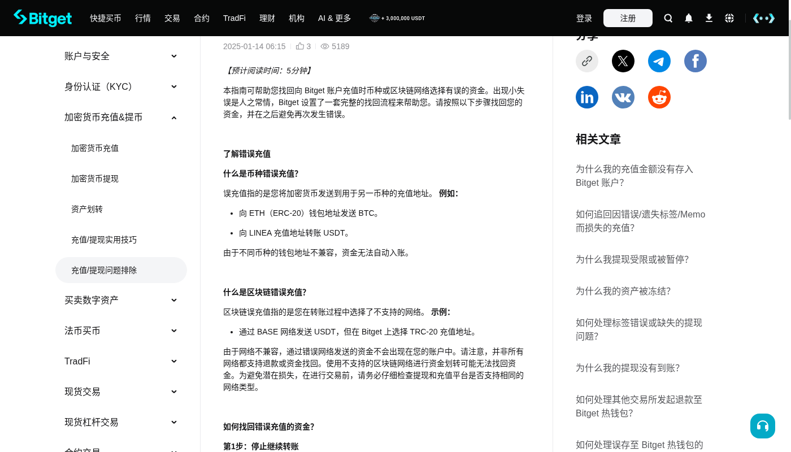Open 理财 menu in header
This screenshot has width=791, height=452.
267,18
